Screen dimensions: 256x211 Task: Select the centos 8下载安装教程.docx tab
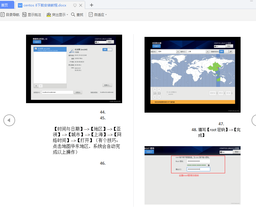point(50,5)
